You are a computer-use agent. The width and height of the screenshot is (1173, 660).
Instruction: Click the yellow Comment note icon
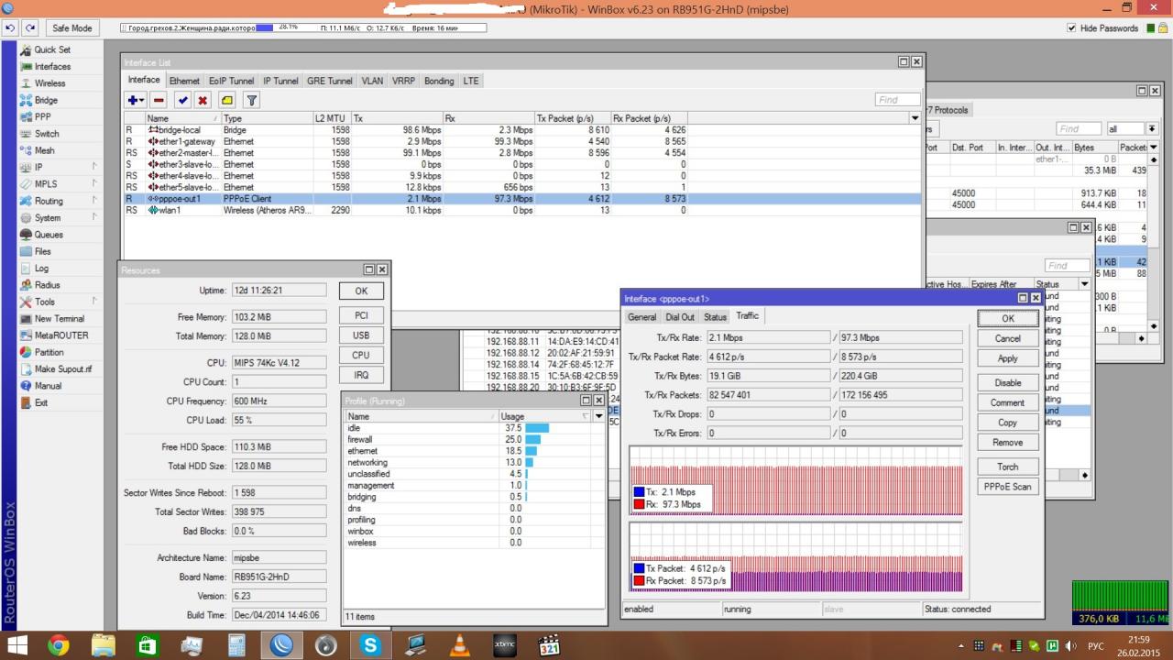point(226,100)
